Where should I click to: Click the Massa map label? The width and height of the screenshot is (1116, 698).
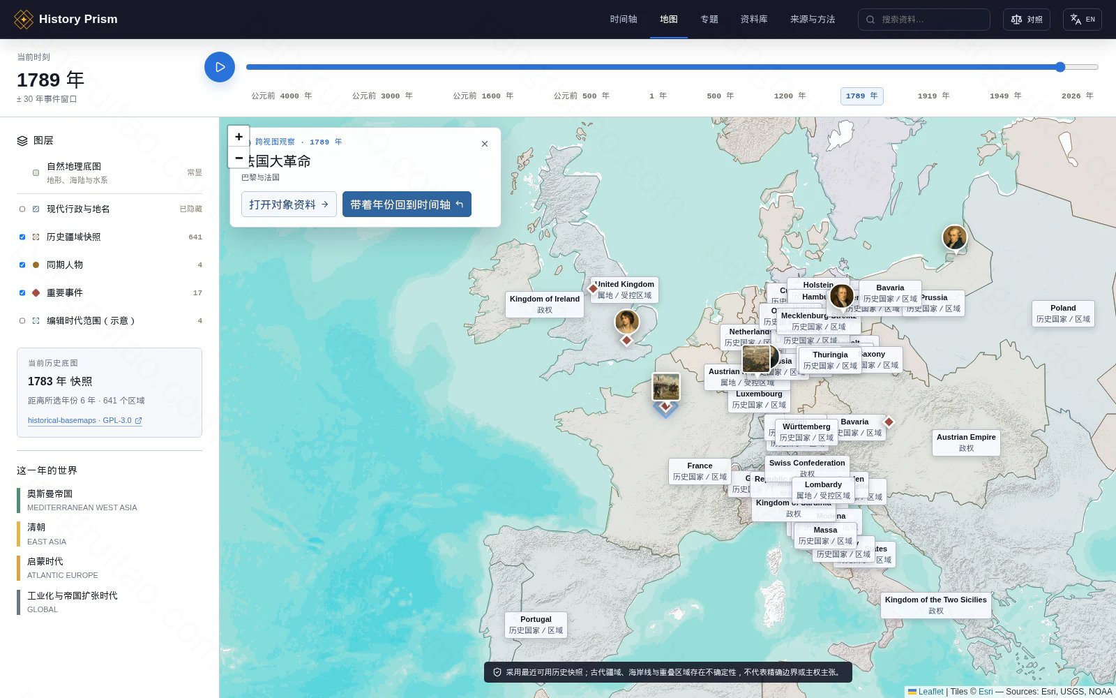point(825,535)
